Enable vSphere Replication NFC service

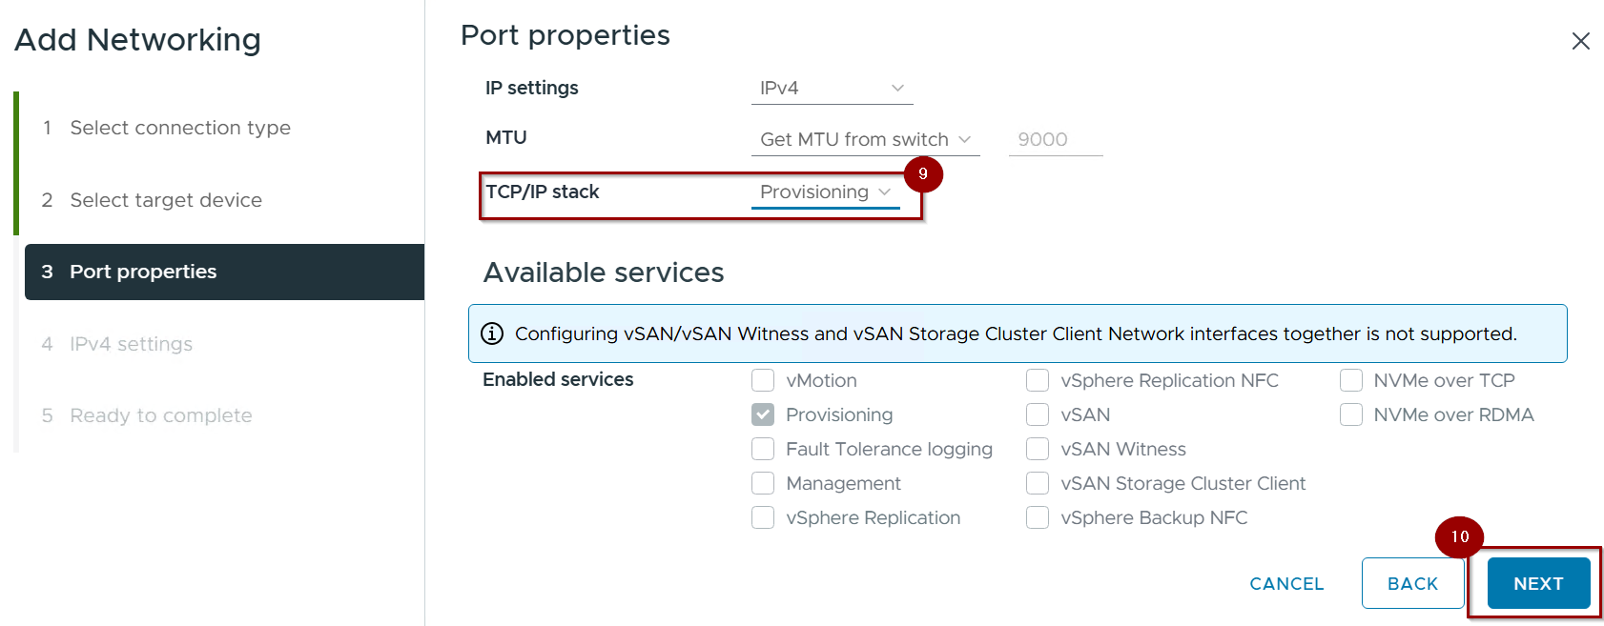click(x=1038, y=380)
